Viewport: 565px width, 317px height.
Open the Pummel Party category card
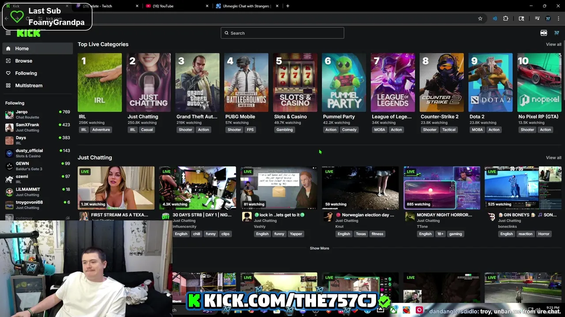tap(344, 82)
